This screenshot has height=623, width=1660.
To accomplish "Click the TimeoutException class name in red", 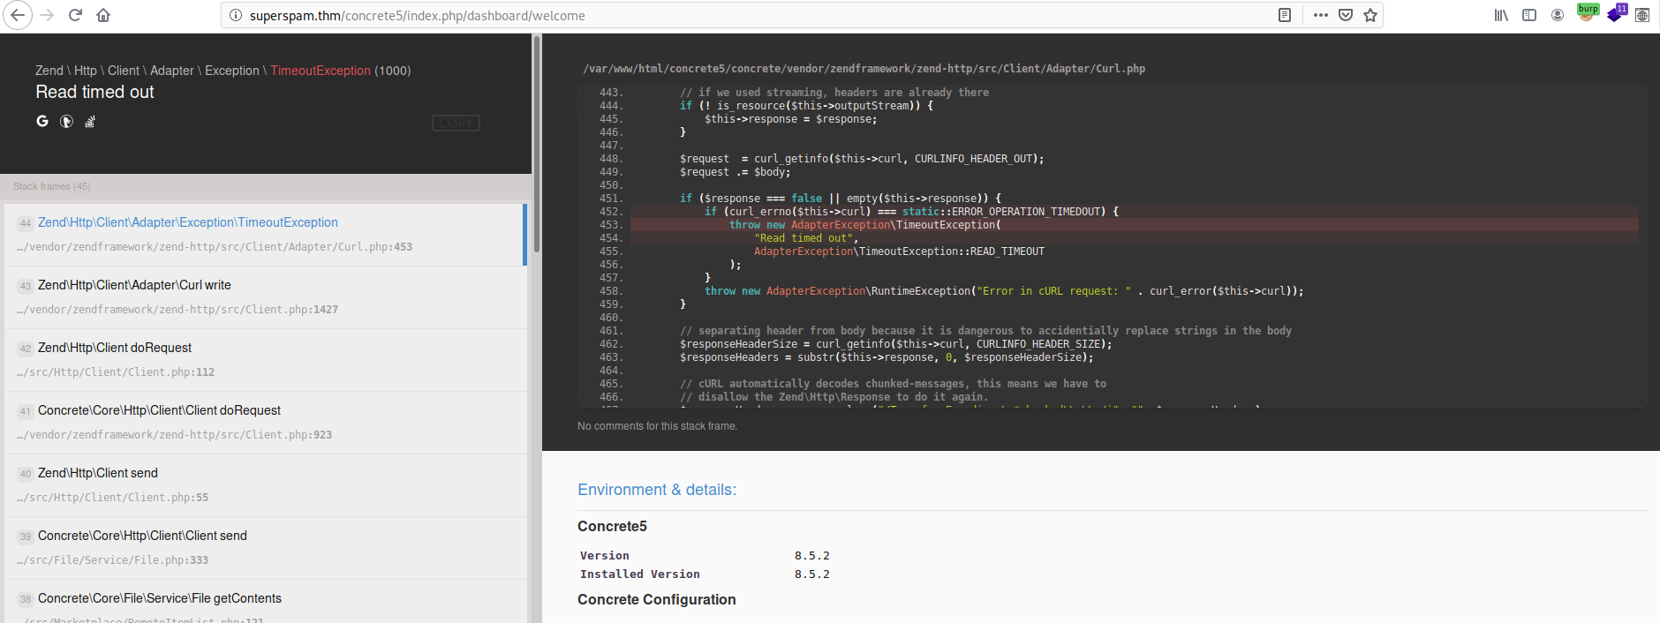I will click(321, 71).
